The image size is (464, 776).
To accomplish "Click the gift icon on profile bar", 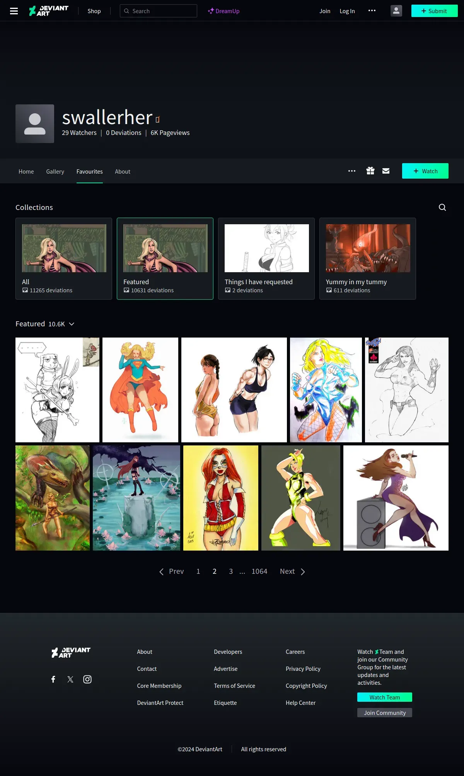I will coord(370,171).
